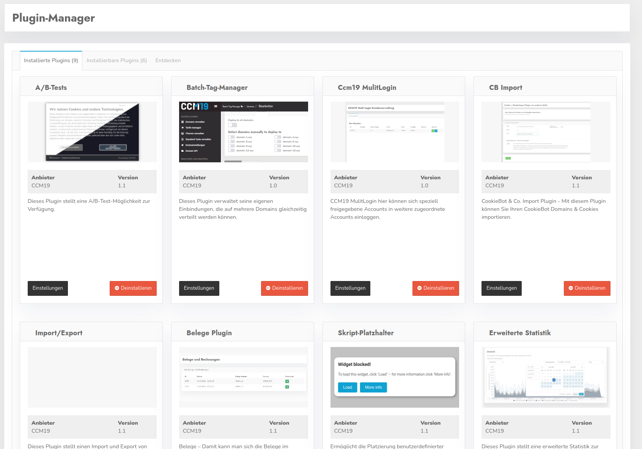Click Deinstallieren for A/B-Tests plugin

[133, 288]
